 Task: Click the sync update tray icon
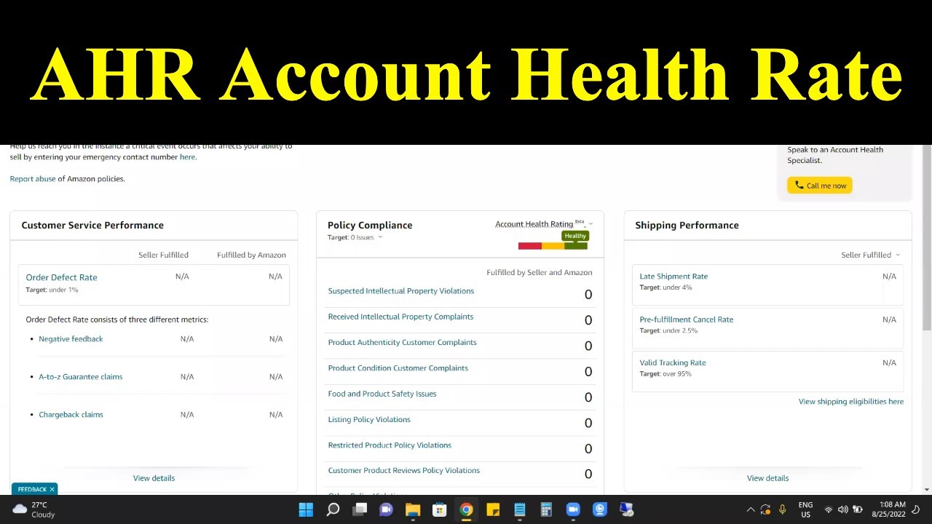pos(765,509)
